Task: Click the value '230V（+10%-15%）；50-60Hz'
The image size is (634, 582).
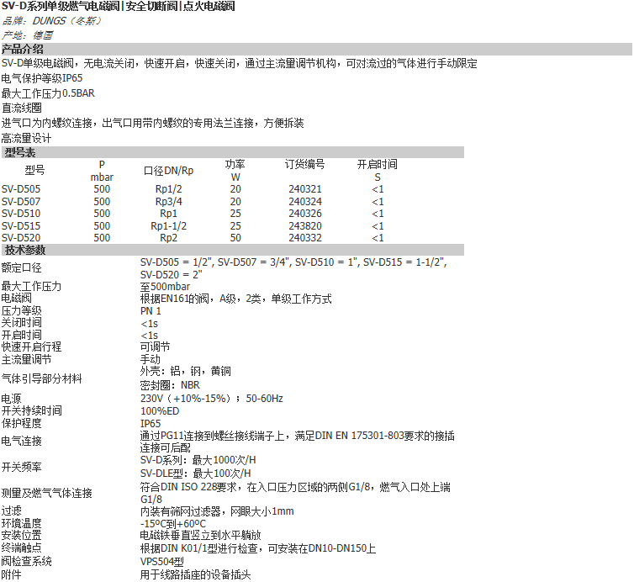Action: 211,399
